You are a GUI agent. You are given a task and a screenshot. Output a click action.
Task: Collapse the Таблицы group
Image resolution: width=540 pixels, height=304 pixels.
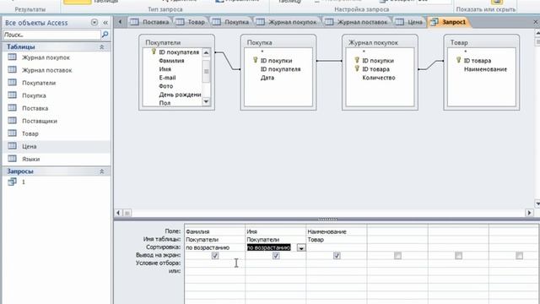[x=101, y=47]
